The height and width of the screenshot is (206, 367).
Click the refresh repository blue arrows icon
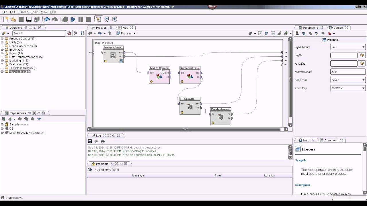tap(39, 119)
